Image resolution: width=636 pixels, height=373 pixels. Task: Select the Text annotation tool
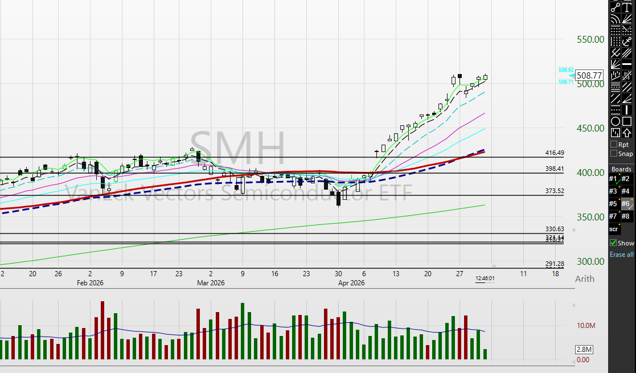tap(627, 8)
